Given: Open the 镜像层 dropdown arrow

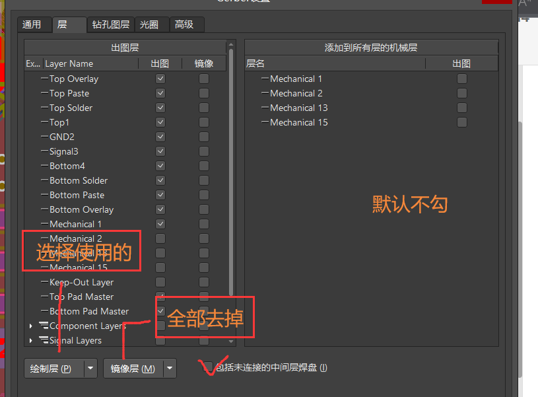Looking at the screenshot, I should pyautogui.click(x=170, y=368).
